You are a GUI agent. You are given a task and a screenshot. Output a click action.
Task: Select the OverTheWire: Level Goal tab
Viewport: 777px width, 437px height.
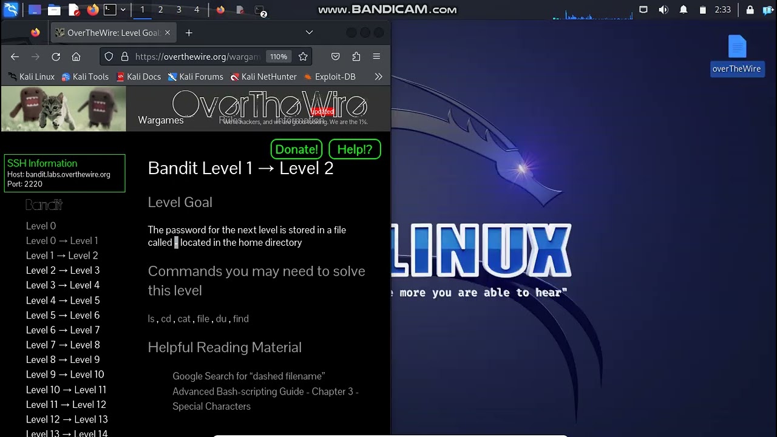point(113,33)
